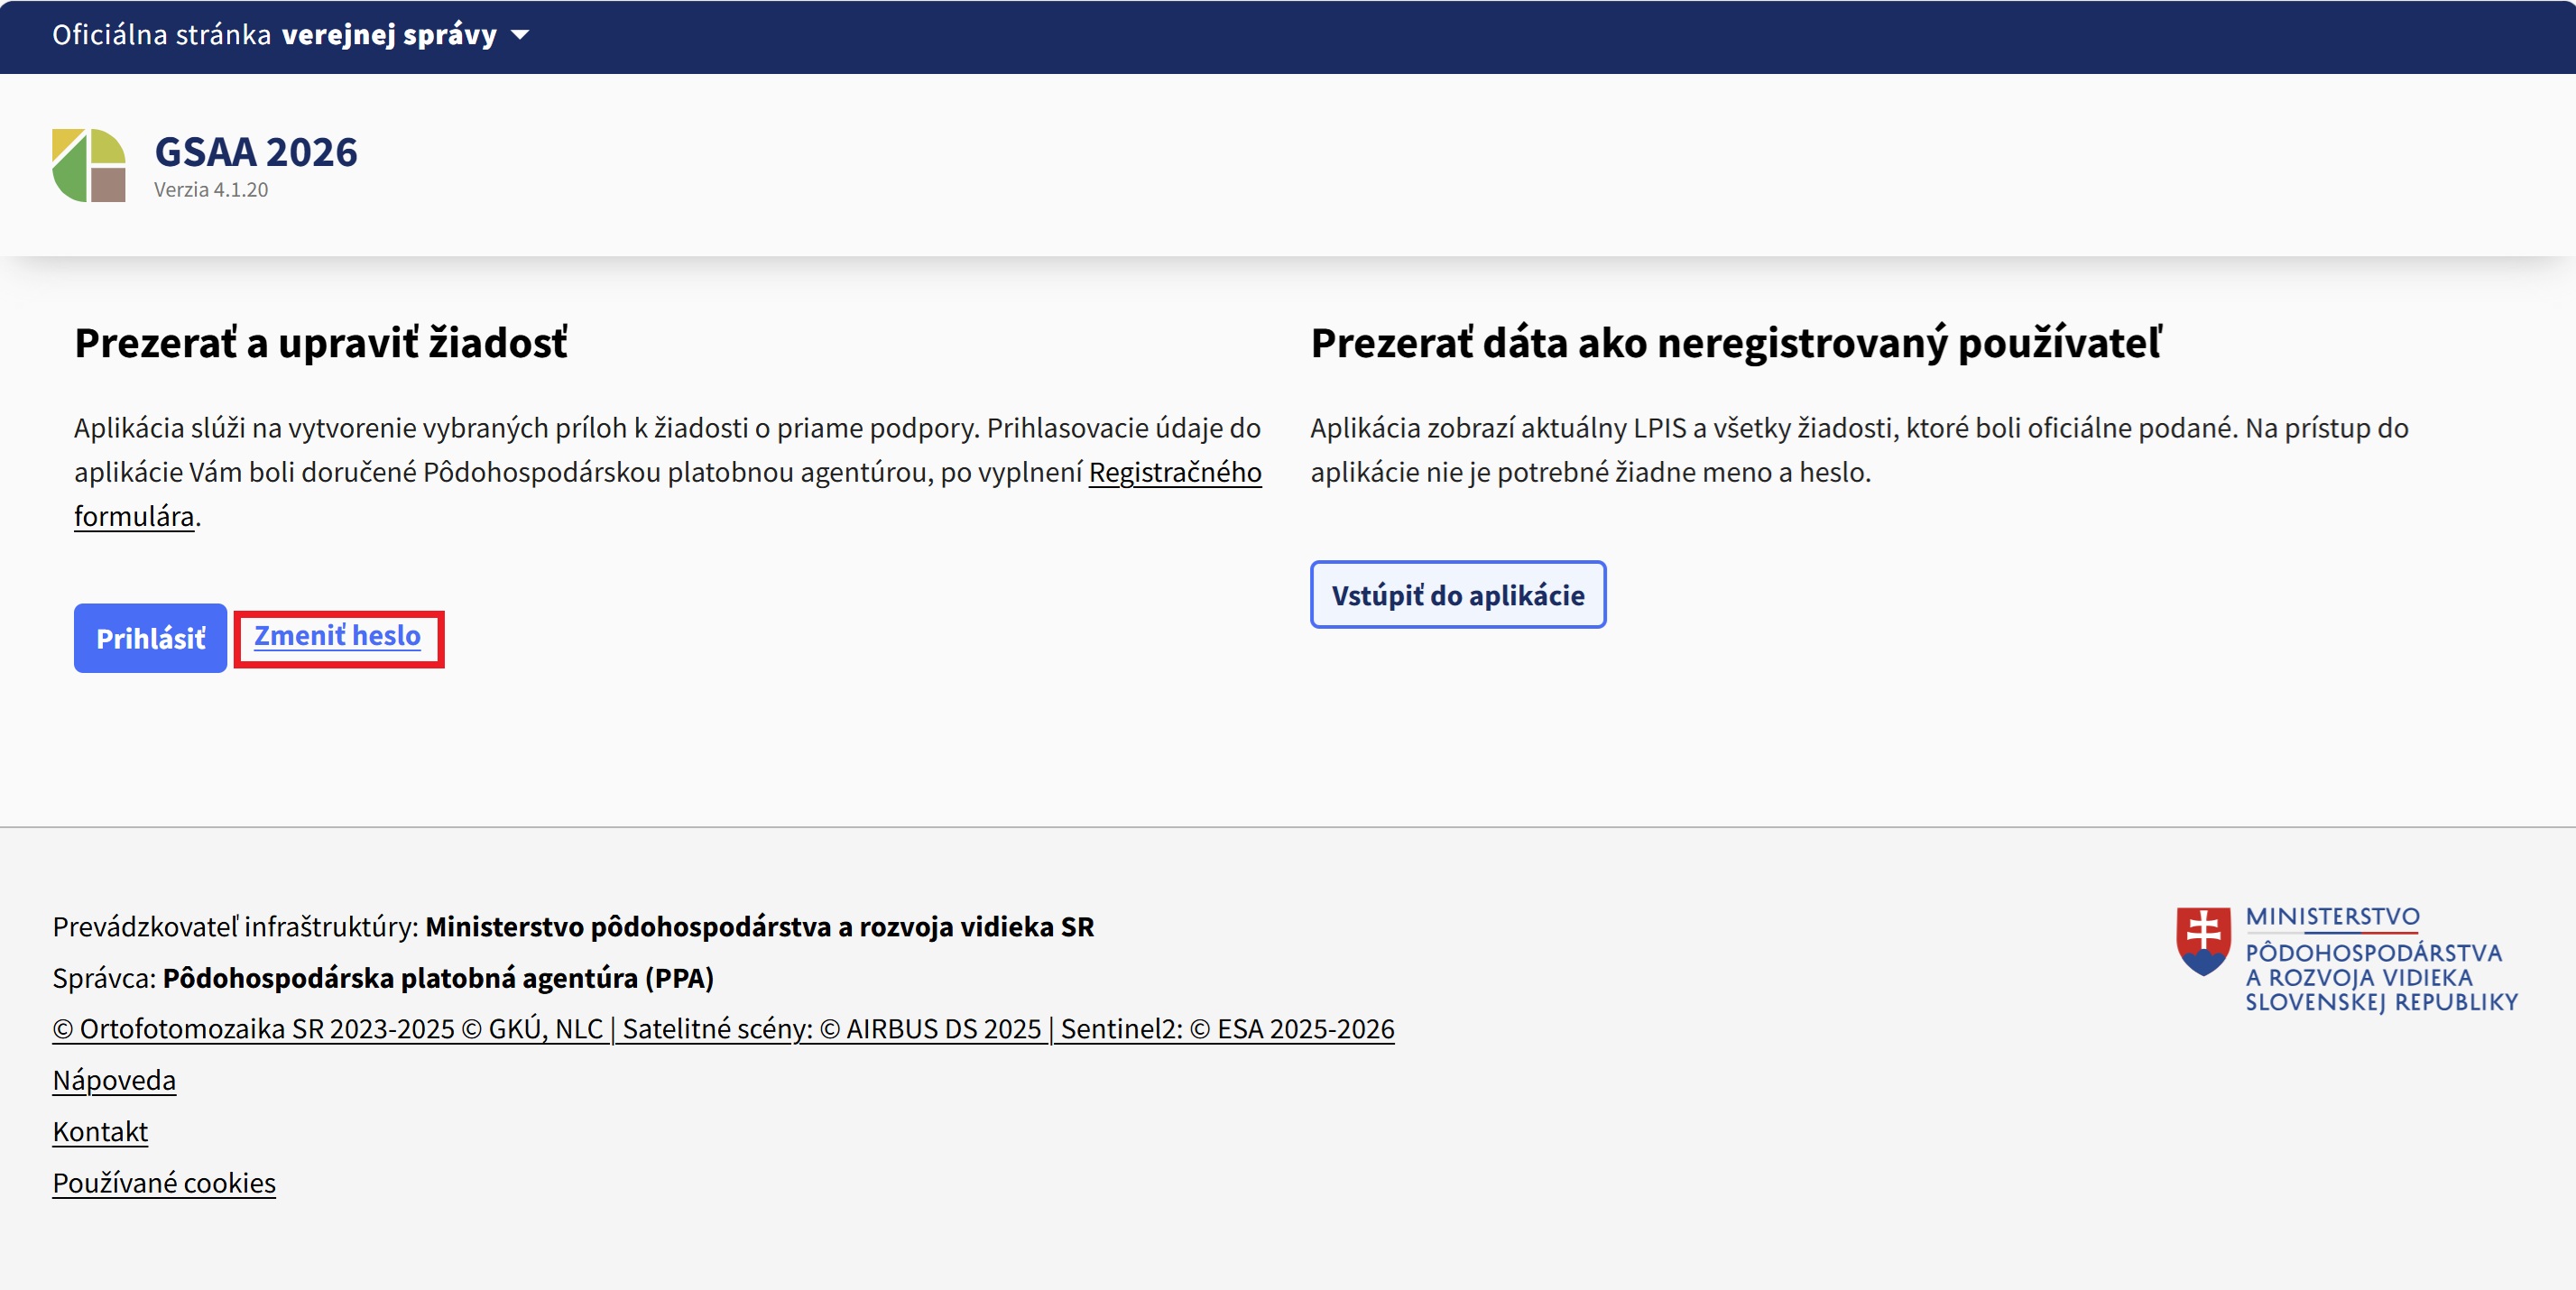
Task: Click the bold 'verejnej správy' header text
Action: [x=389, y=35]
